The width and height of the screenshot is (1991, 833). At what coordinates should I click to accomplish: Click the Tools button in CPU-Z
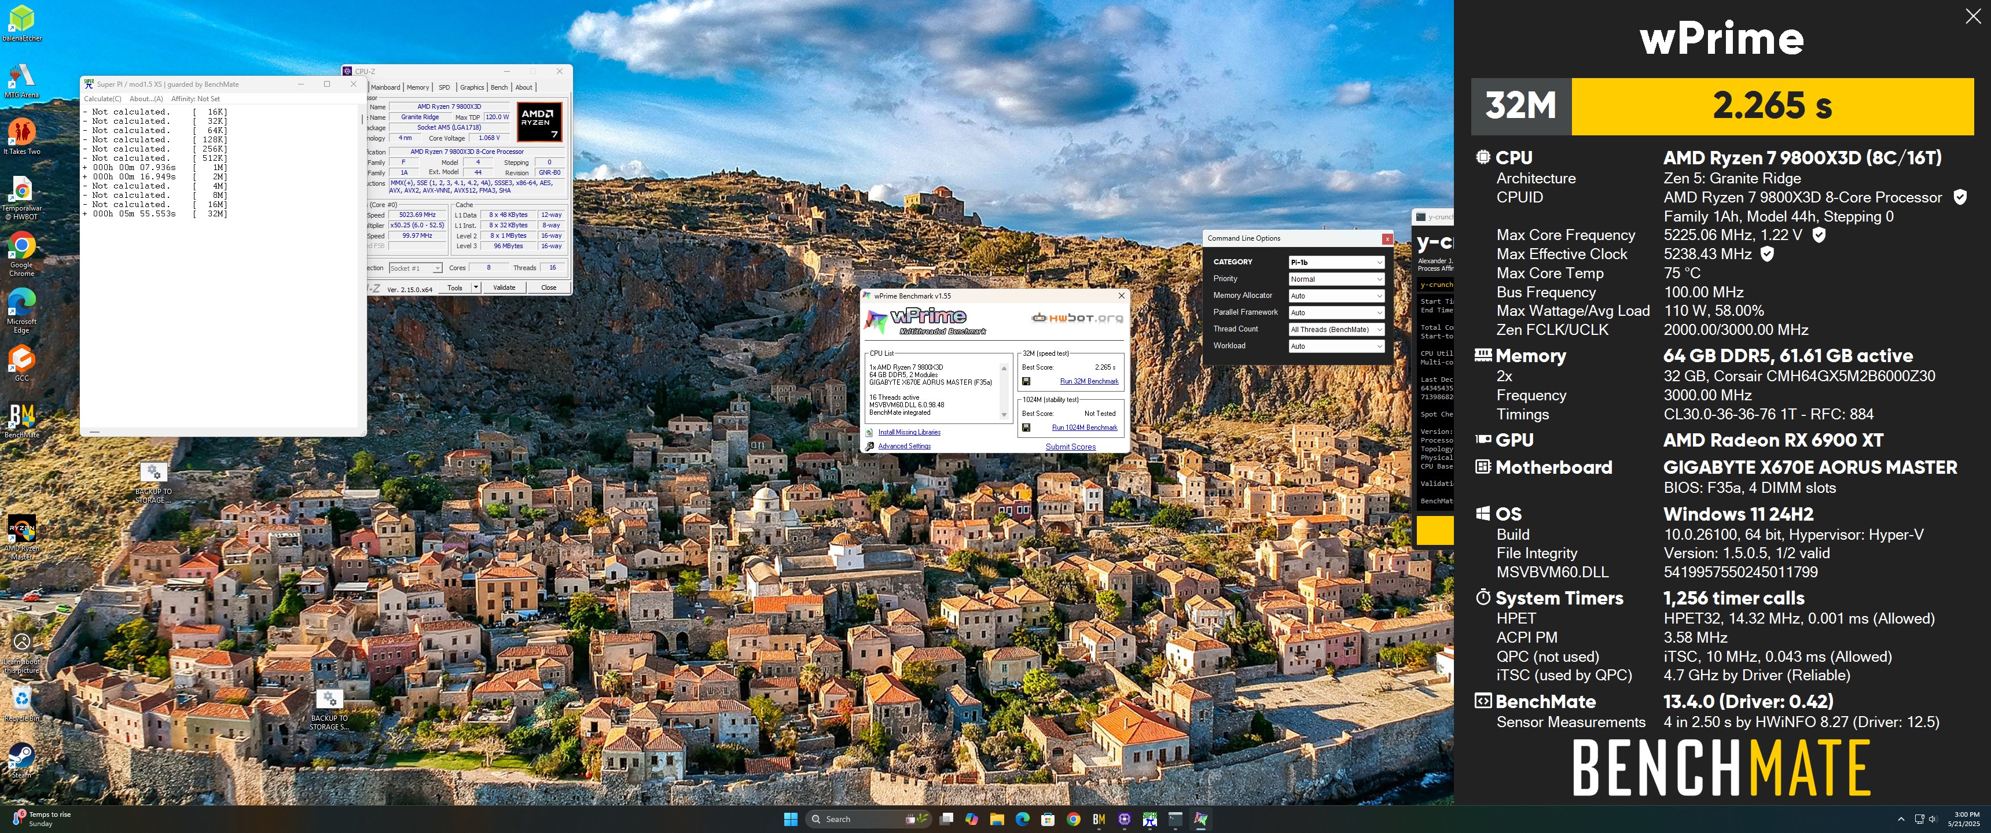454,288
